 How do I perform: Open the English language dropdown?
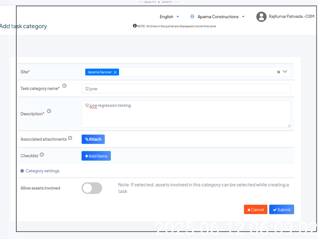(169, 17)
